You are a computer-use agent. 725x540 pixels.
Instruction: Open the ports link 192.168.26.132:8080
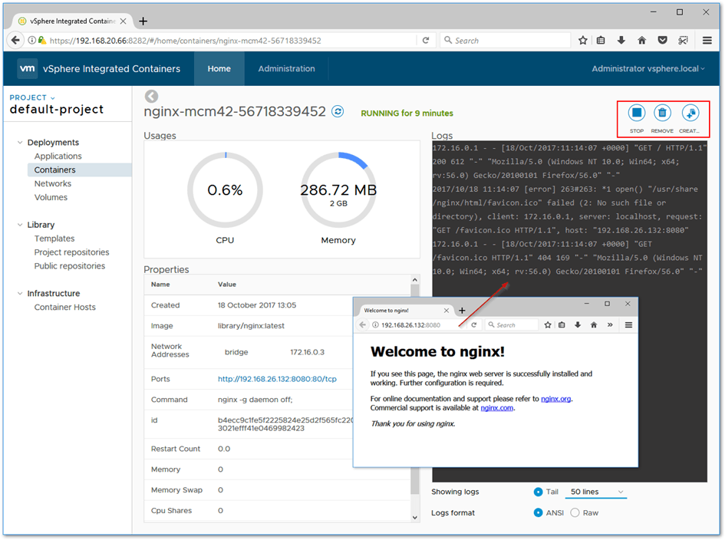[x=277, y=379]
